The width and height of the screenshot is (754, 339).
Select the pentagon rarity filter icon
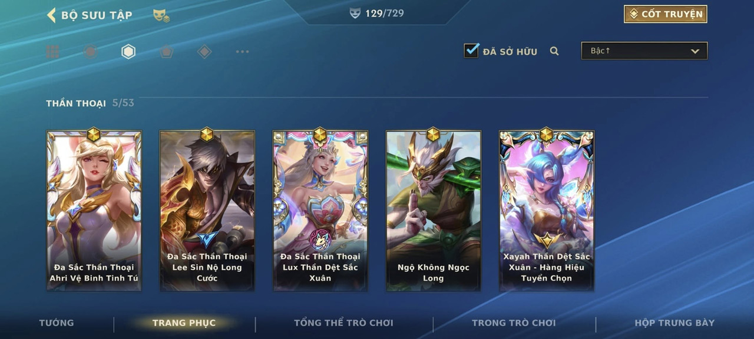(x=166, y=52)
